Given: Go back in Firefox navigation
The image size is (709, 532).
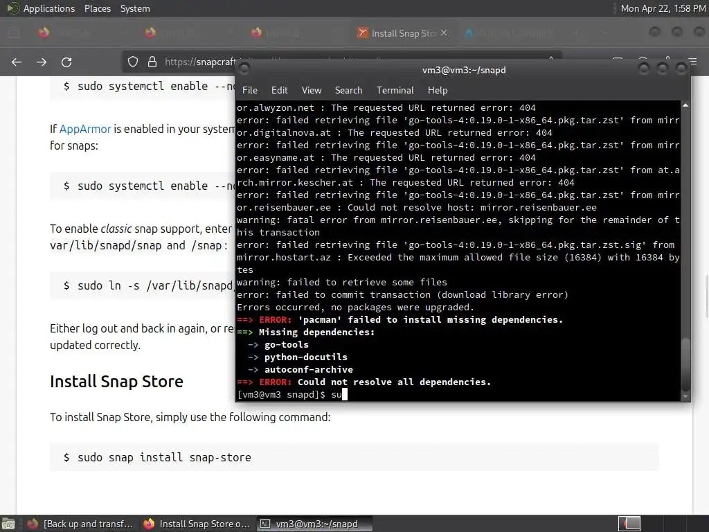Looking at the screenshot, I should pyautogui.click(x=17, y=62).
